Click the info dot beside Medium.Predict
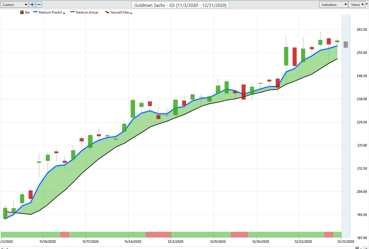Screen dimensions: 369x249 64,13
